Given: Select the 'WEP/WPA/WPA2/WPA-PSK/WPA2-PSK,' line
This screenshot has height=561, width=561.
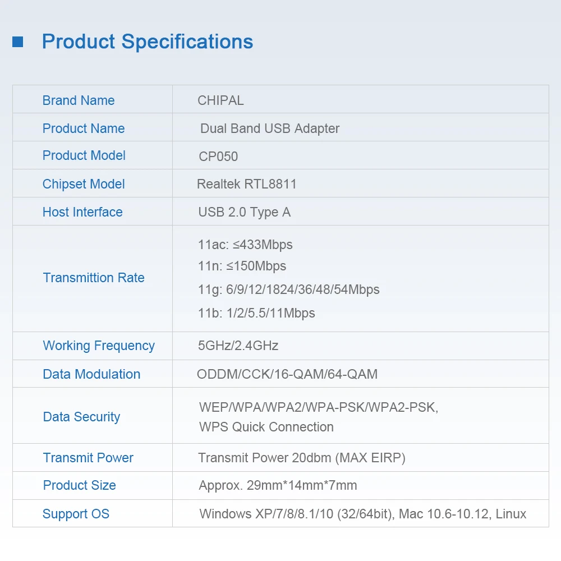Looking at the screenshot, I should (319, 407).
